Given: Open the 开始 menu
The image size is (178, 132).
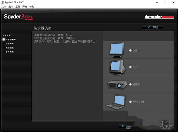Looking at the screenshot, I should tap(25, 7).
